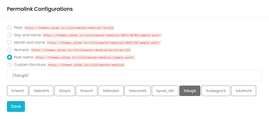This screenshot has height=119, width=269.
Task: Save the permalink configuration
Action: pyautogui.click(x=16, y=106)
